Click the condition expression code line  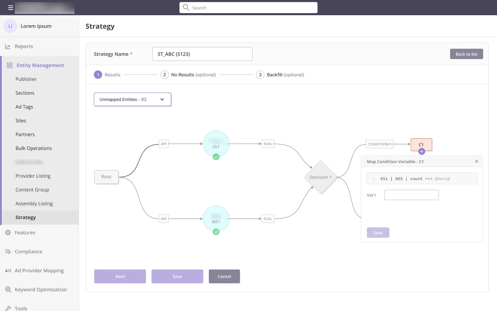tap(422, 178)
